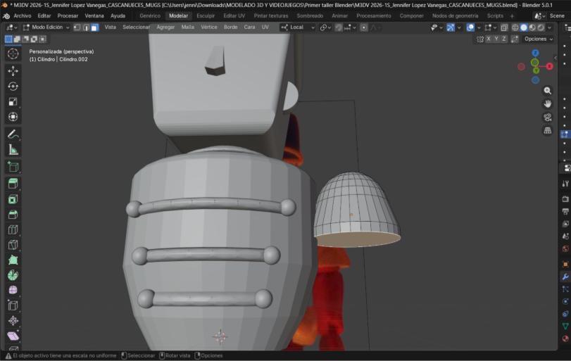The image size is (571, 361).
Task: Pick the Annotate pencil tool
Action: pyautogui.click(x=13, y=134)
